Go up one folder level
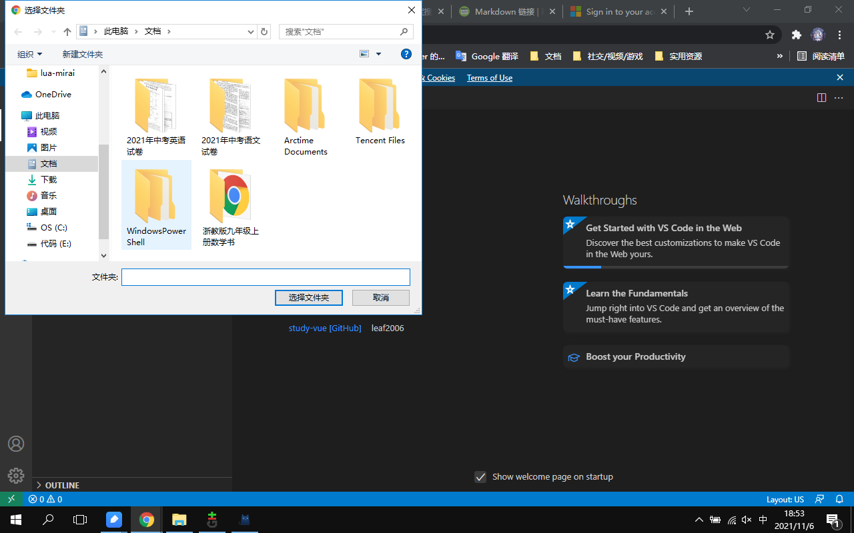The image size is (854, 533). pos(67,31)
